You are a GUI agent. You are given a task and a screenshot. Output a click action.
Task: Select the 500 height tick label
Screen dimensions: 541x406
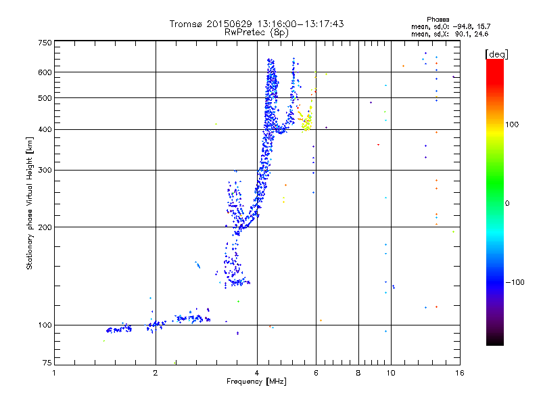[45, 98]
